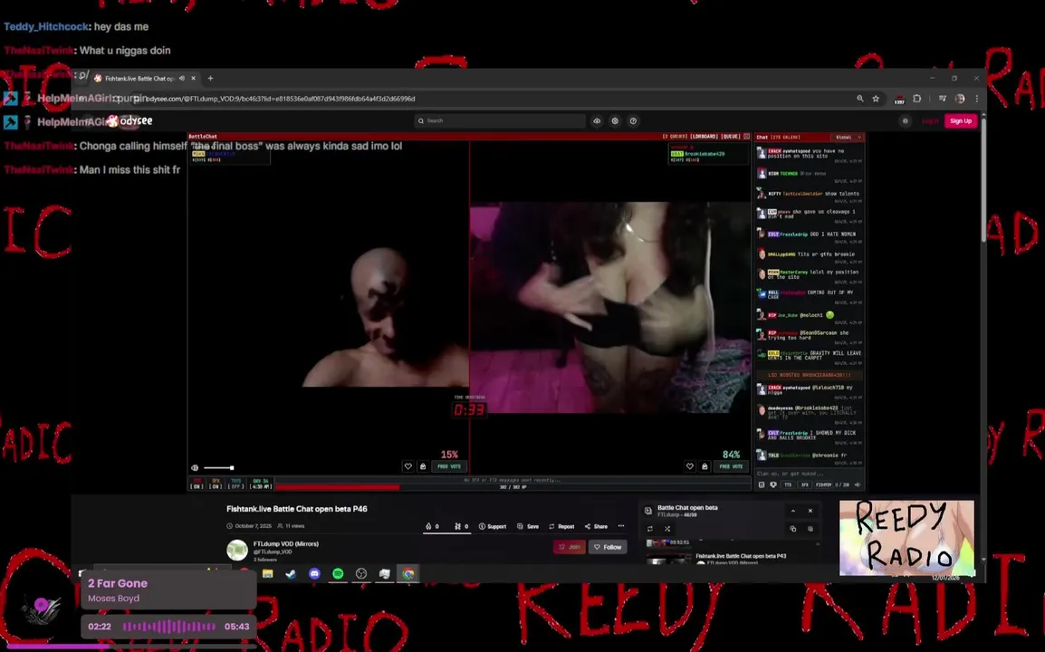
Task: Click the QUEUE tab in BattleChat
Action: (731, 137)
